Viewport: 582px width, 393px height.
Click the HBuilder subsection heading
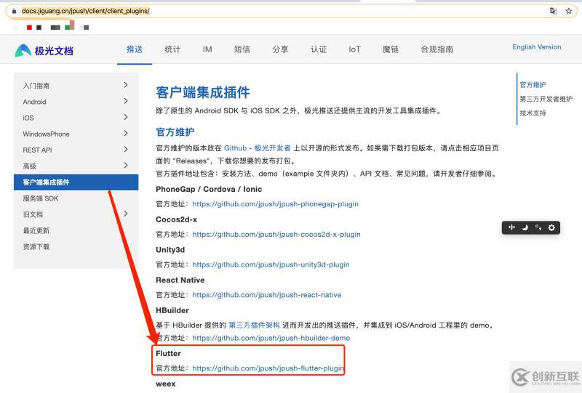point(172,310)
